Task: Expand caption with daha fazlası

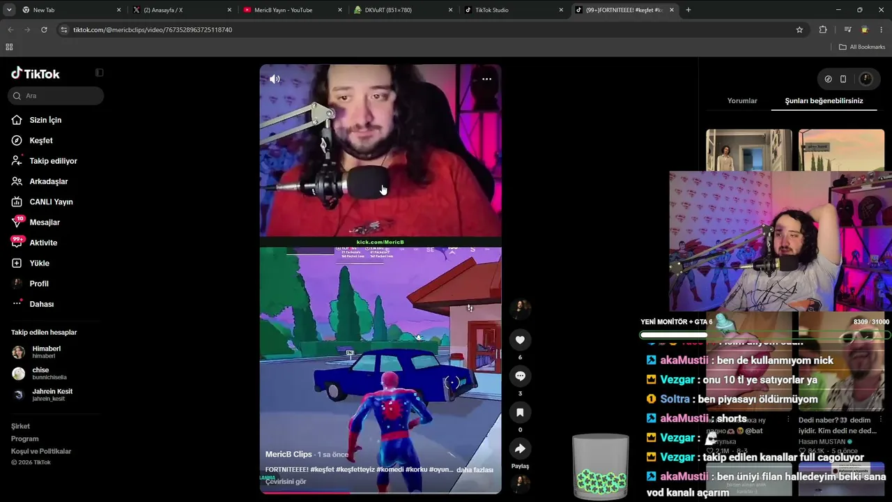Action: (x=475, y=470)
